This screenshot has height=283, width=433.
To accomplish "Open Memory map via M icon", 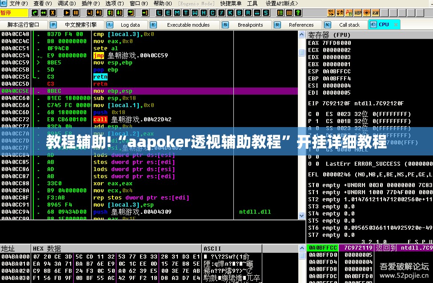I will [177, 13].
